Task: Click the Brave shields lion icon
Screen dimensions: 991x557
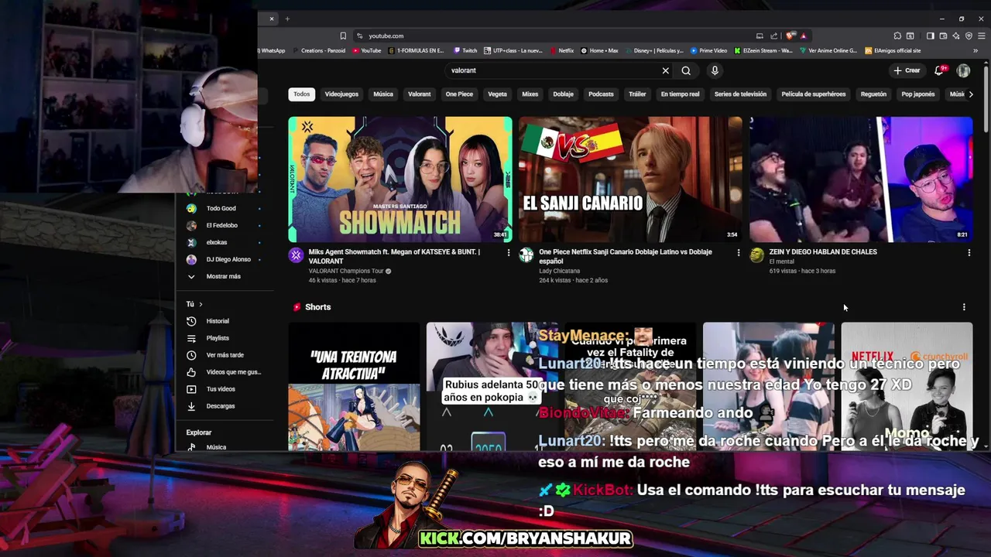Action: click(x=790, y=36)
